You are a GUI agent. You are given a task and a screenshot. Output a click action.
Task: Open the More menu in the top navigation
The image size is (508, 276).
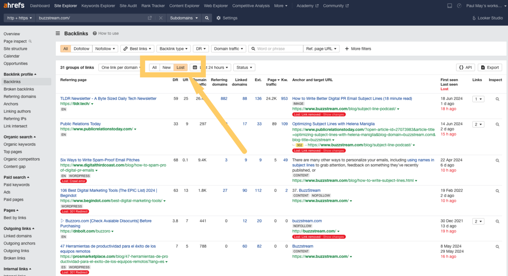(x=281, y=6)
